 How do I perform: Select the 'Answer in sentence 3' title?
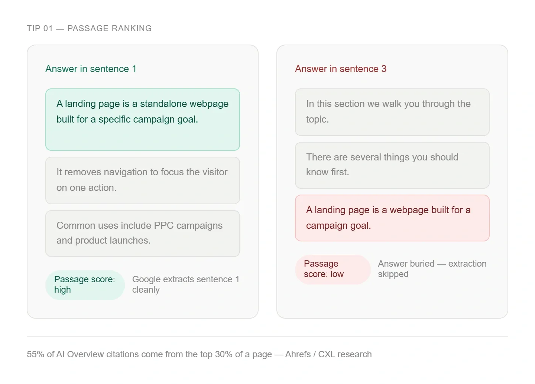[340, 69]
